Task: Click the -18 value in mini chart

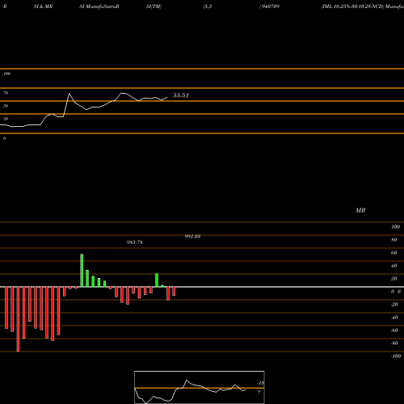Action: pyautogui.click(x=261, y=383)
